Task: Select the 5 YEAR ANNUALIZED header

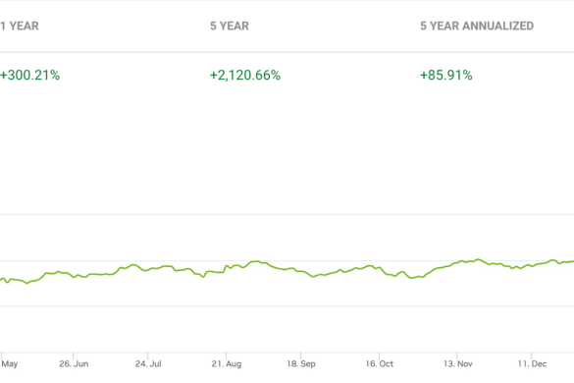Action: click(477, 26)
